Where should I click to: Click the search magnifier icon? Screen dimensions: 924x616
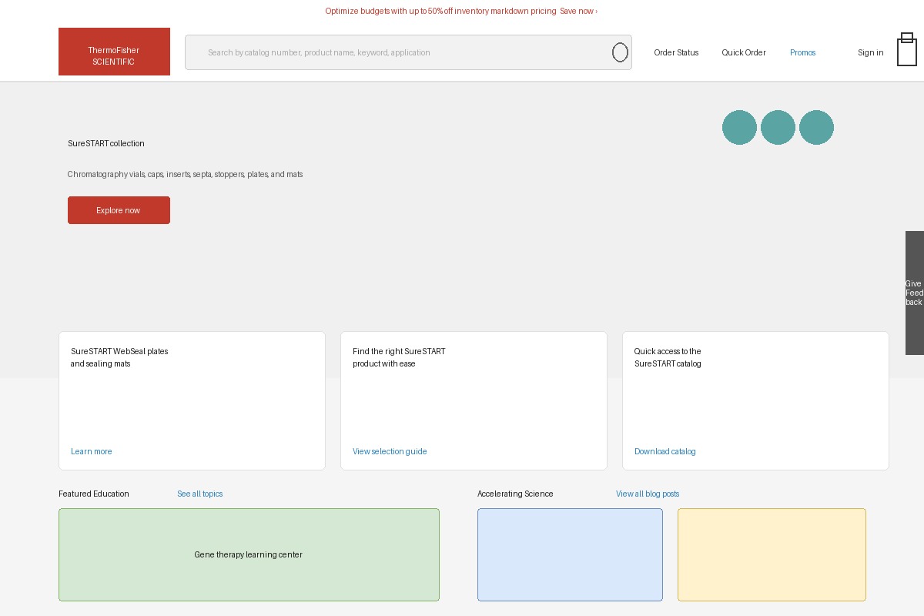tap(620, 52)
